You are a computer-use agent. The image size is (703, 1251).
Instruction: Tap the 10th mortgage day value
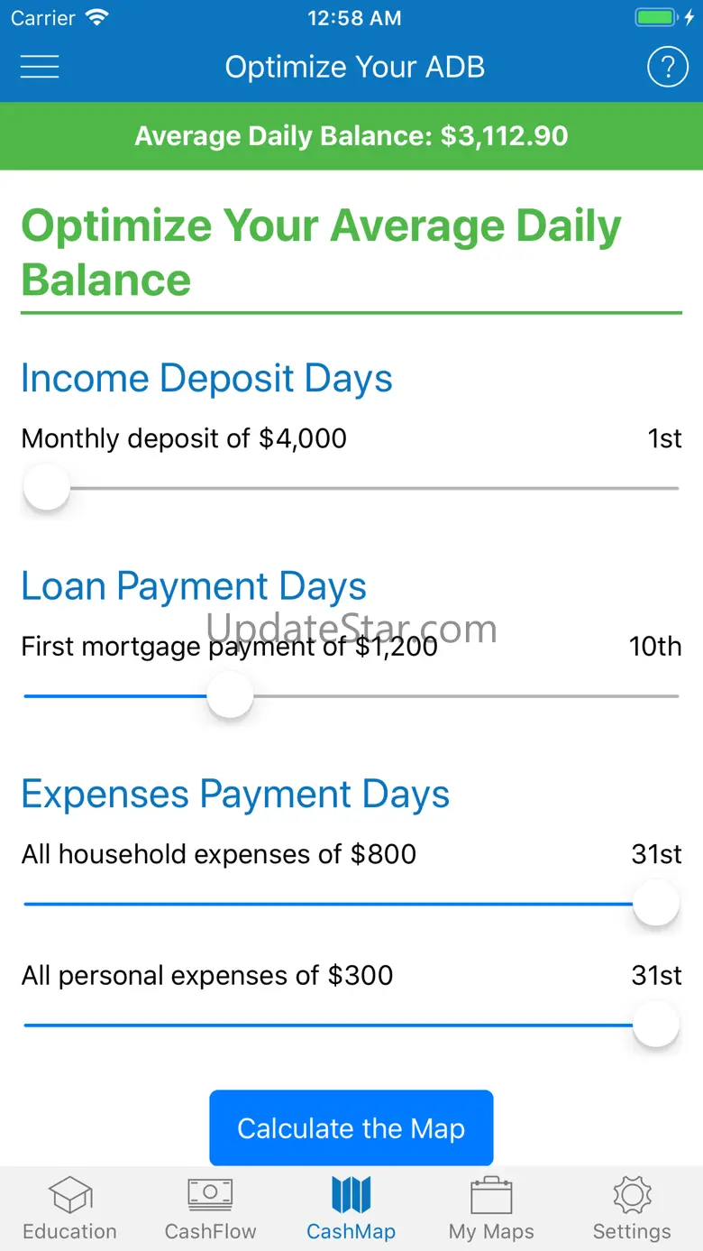tap(655, 647)
